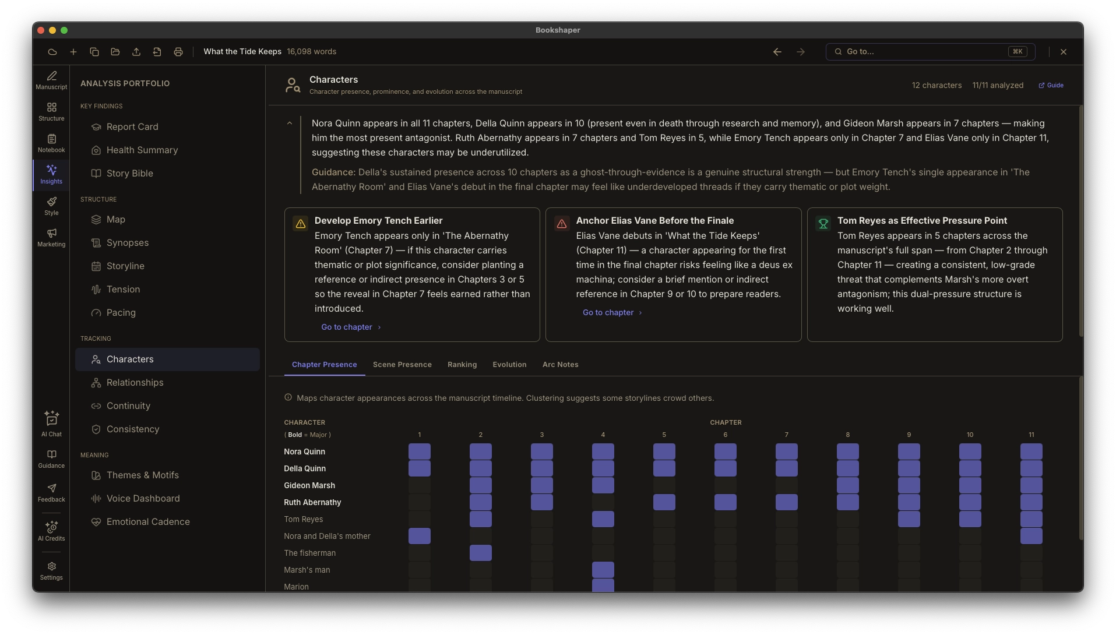Viewport: 1116px width, 635px height.
Task: Open the Manuscript sidebar section
Action: click(x=51, y=80)
